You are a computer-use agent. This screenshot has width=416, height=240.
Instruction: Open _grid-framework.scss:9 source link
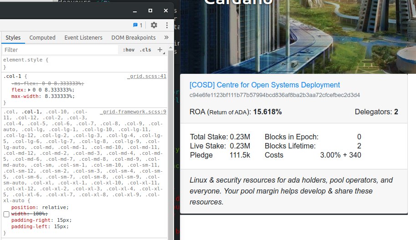pyautogui.click(x=133, y=112)
